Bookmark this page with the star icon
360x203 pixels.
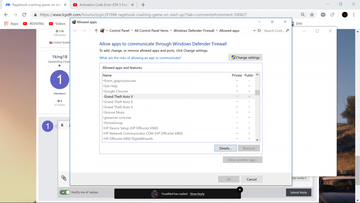pyautogui.click(x=312, y=15)
